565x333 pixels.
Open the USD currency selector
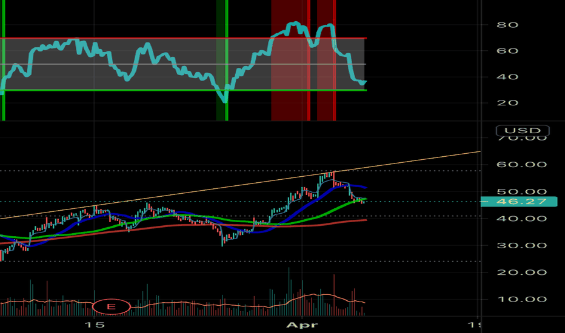tap(523, 130)
